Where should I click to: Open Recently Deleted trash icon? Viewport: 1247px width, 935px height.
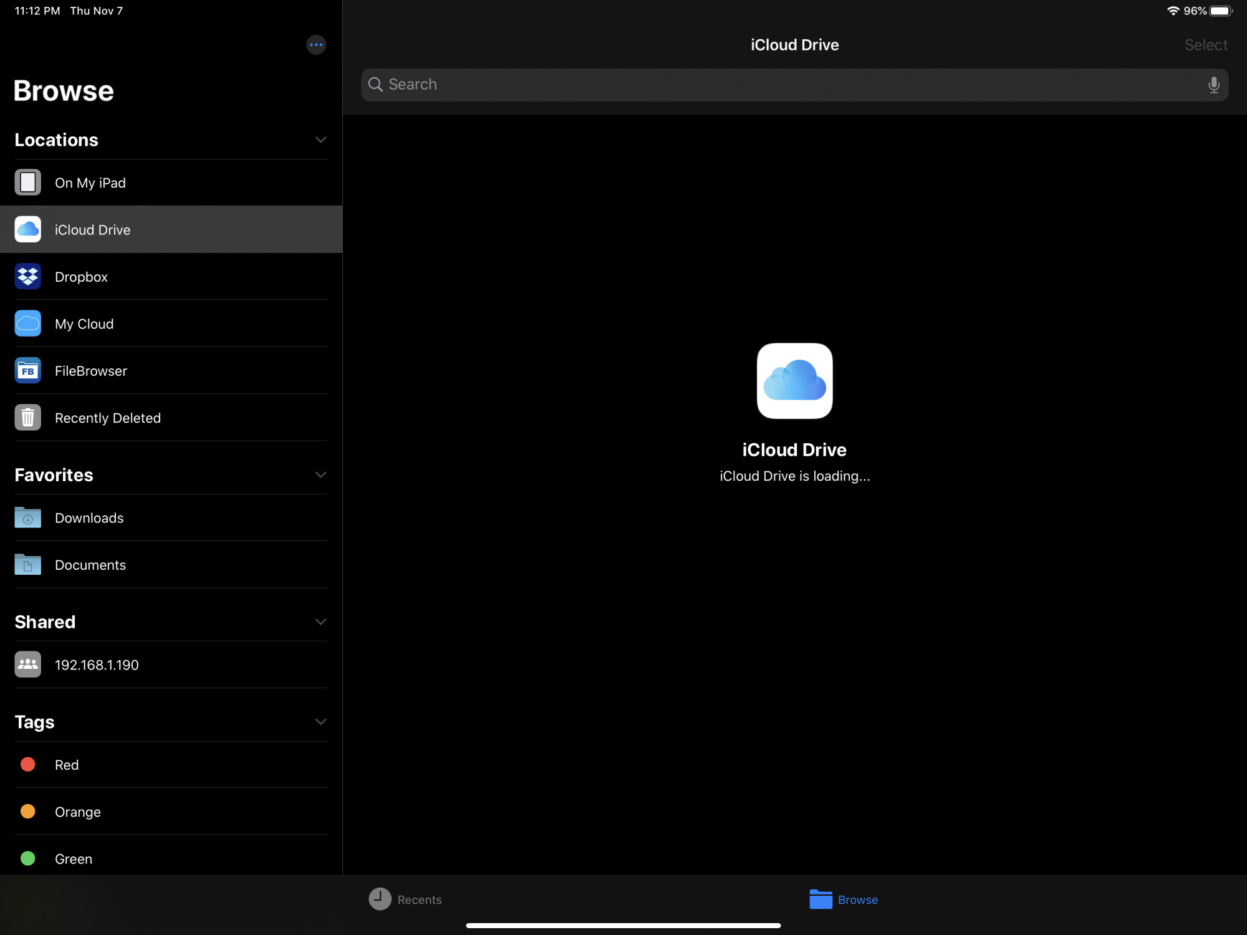tap(28, 418)
